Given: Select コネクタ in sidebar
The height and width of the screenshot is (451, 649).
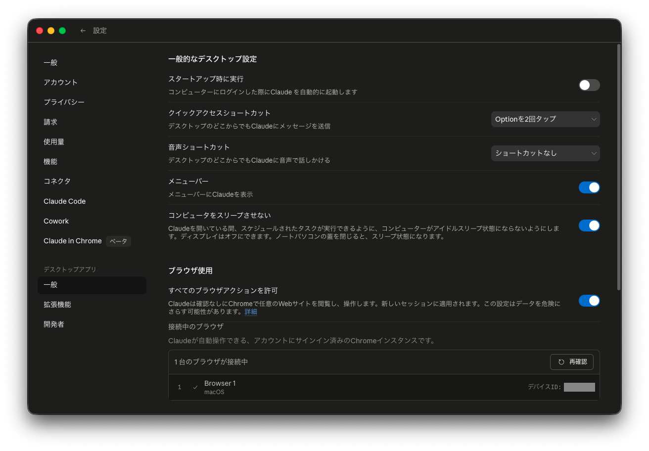Looking at the screenshot, I should 92,181.
